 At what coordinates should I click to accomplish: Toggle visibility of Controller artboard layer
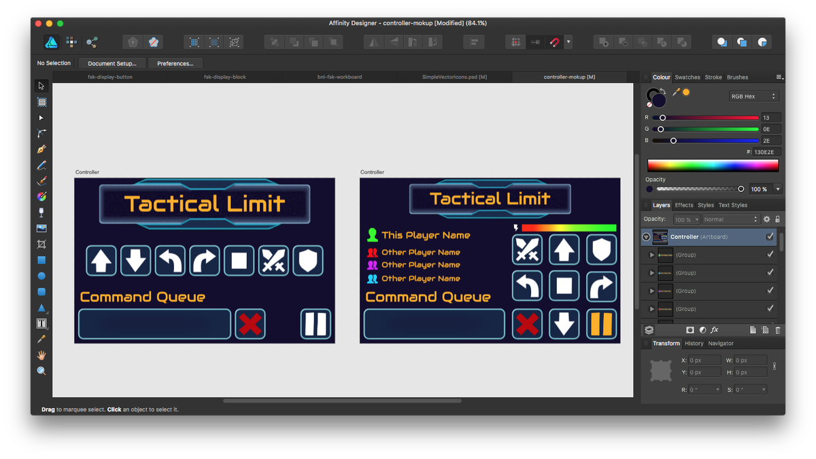[x=770, y=237]
